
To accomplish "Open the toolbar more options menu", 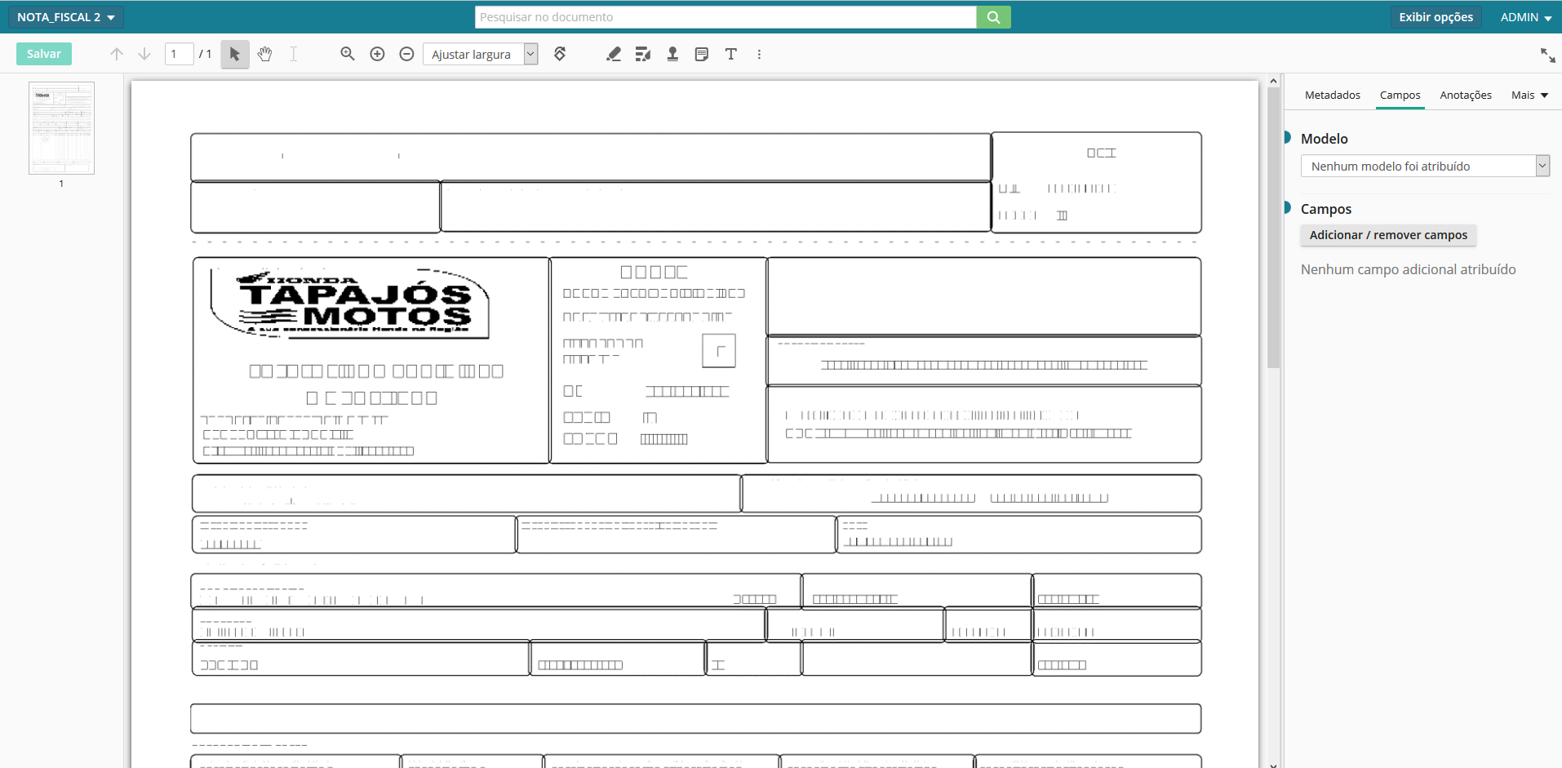I will click(759, 54).
